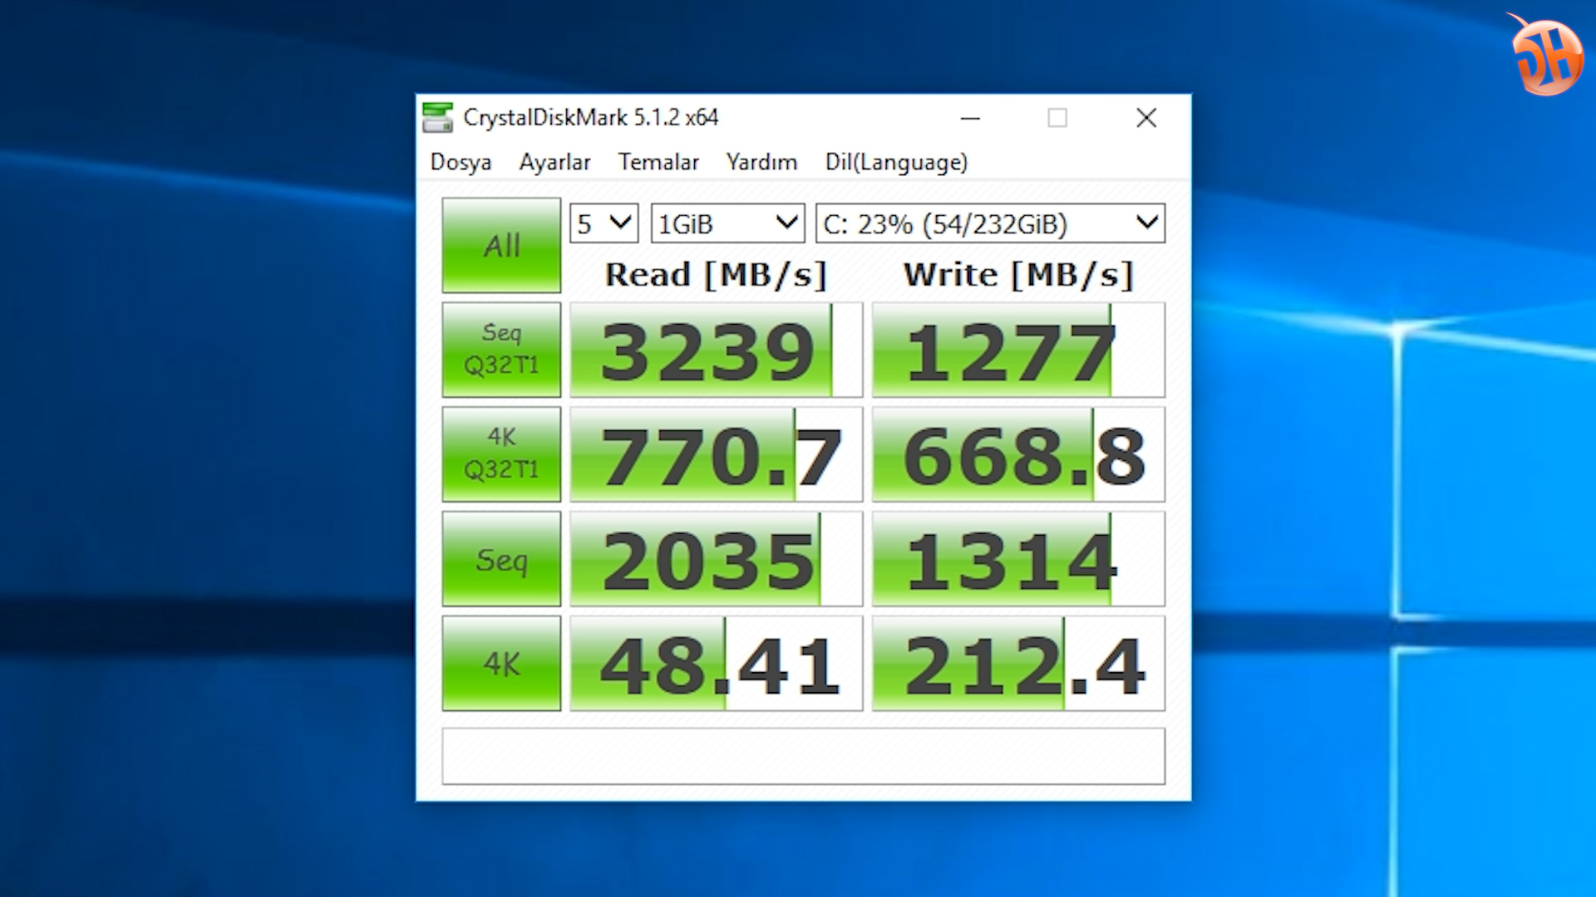
Task: Run the Seq Q32T1 test
Action: 501,350
